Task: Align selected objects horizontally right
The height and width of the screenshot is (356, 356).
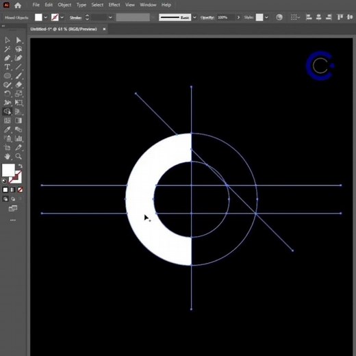Action: [329, 17]
